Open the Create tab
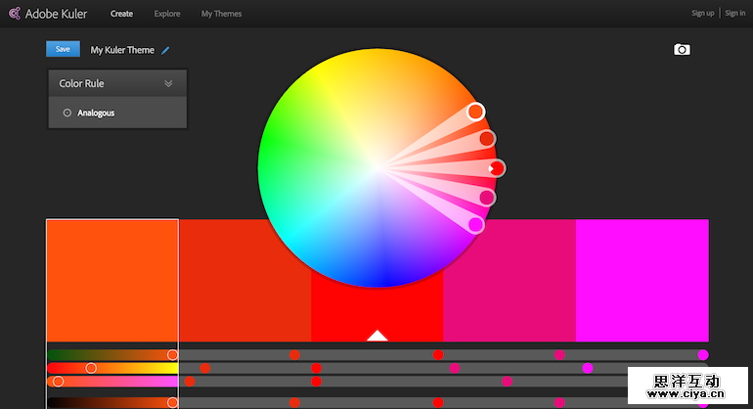 [x=121, y=14]
